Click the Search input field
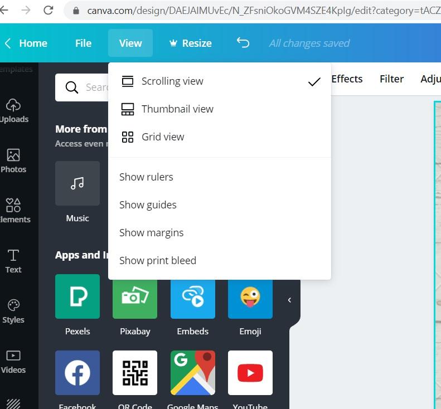441x409 pixels. tap(81, 87)
